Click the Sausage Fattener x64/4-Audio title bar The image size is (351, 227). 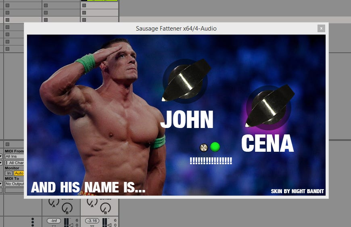(176, 28)
